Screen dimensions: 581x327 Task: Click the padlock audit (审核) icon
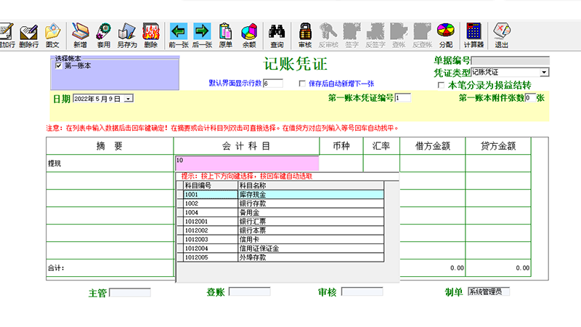(305, 35)
